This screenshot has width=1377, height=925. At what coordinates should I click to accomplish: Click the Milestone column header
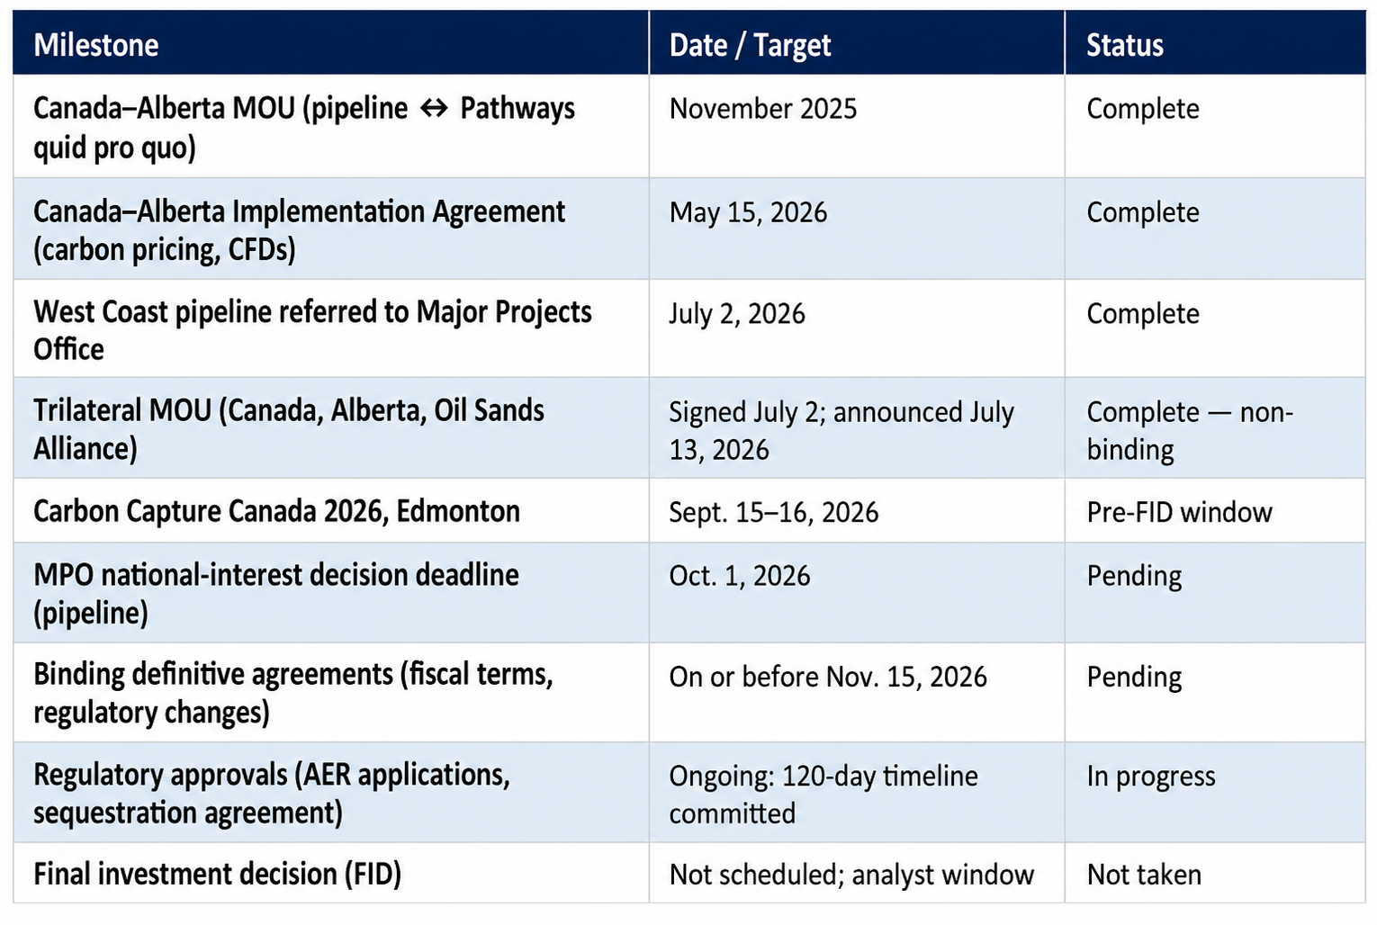pyautogui.click(x=330, y=43)
